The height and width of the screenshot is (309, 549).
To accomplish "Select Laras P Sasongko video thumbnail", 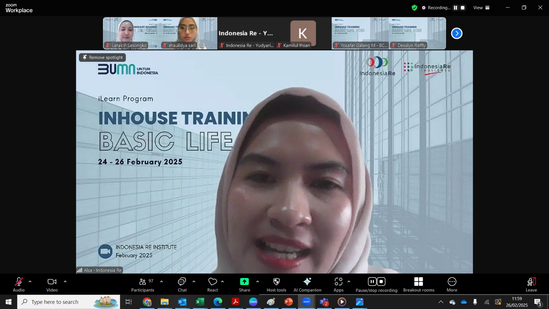I will coord(132,33).
